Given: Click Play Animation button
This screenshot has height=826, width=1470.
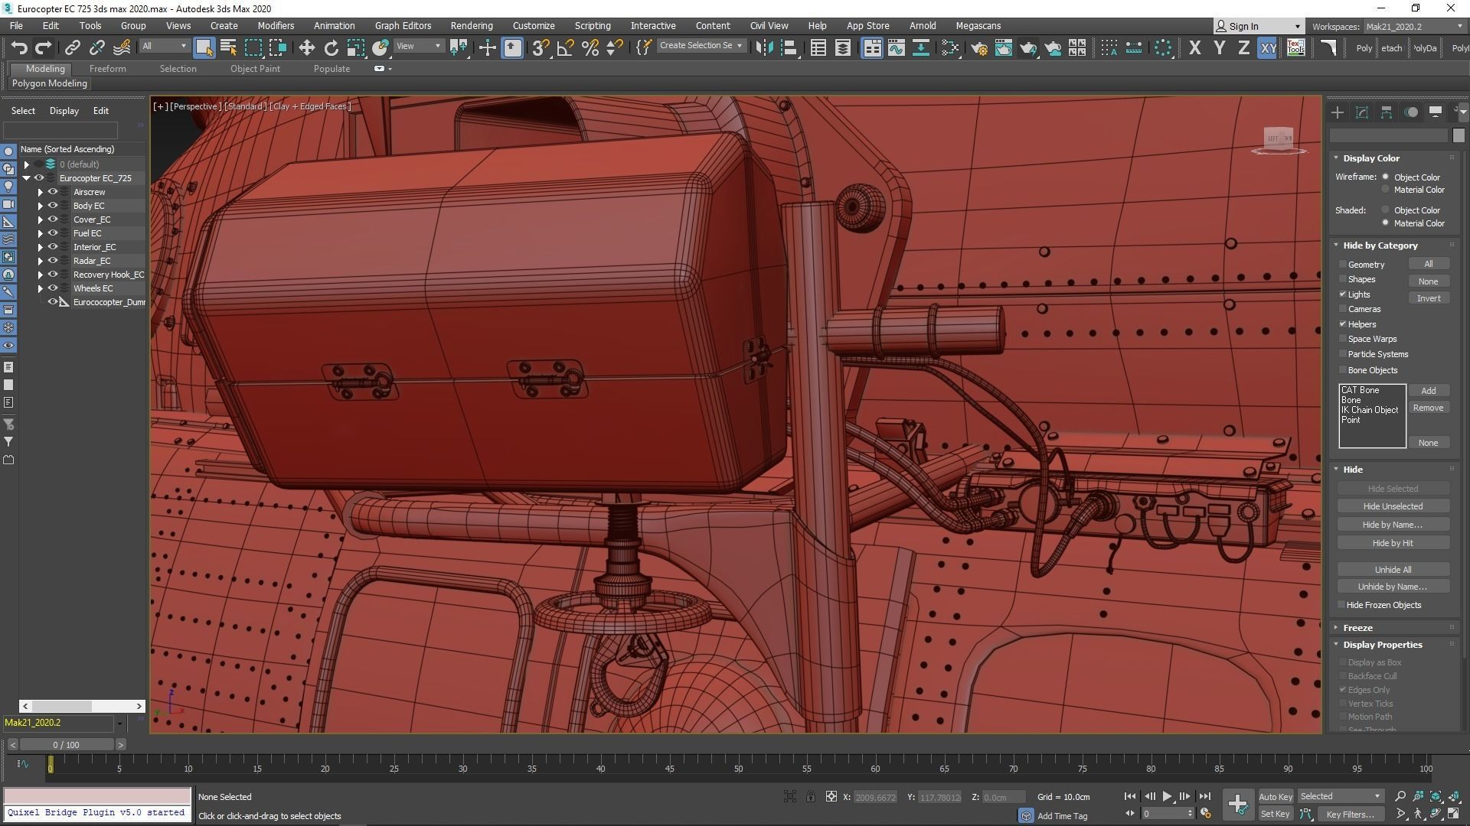Looking at the screenshot, I should tap(1167, 796).
